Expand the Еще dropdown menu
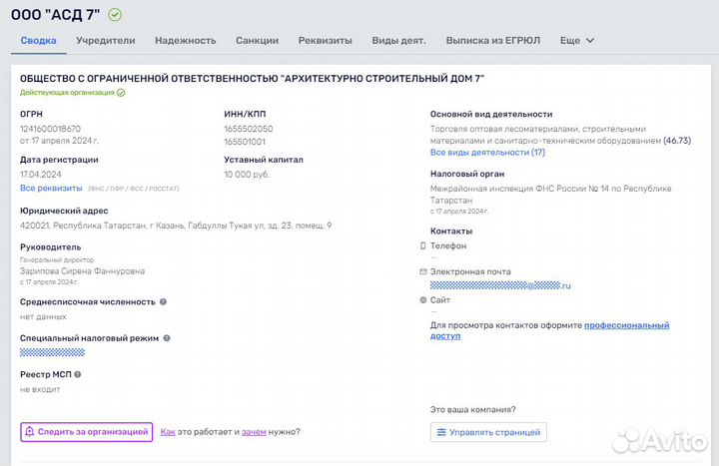The image size is (719, 466). (x=577, y=41)
